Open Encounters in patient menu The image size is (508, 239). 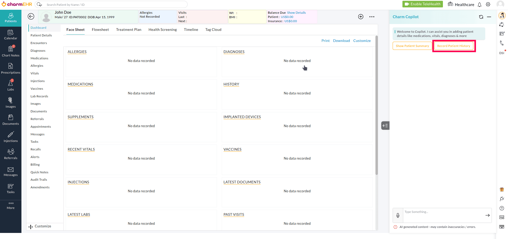39,43
